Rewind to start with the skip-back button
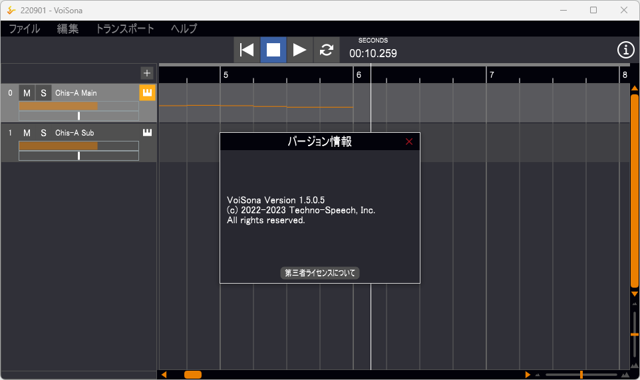This screenshot has height=380, width=640. 247,50
